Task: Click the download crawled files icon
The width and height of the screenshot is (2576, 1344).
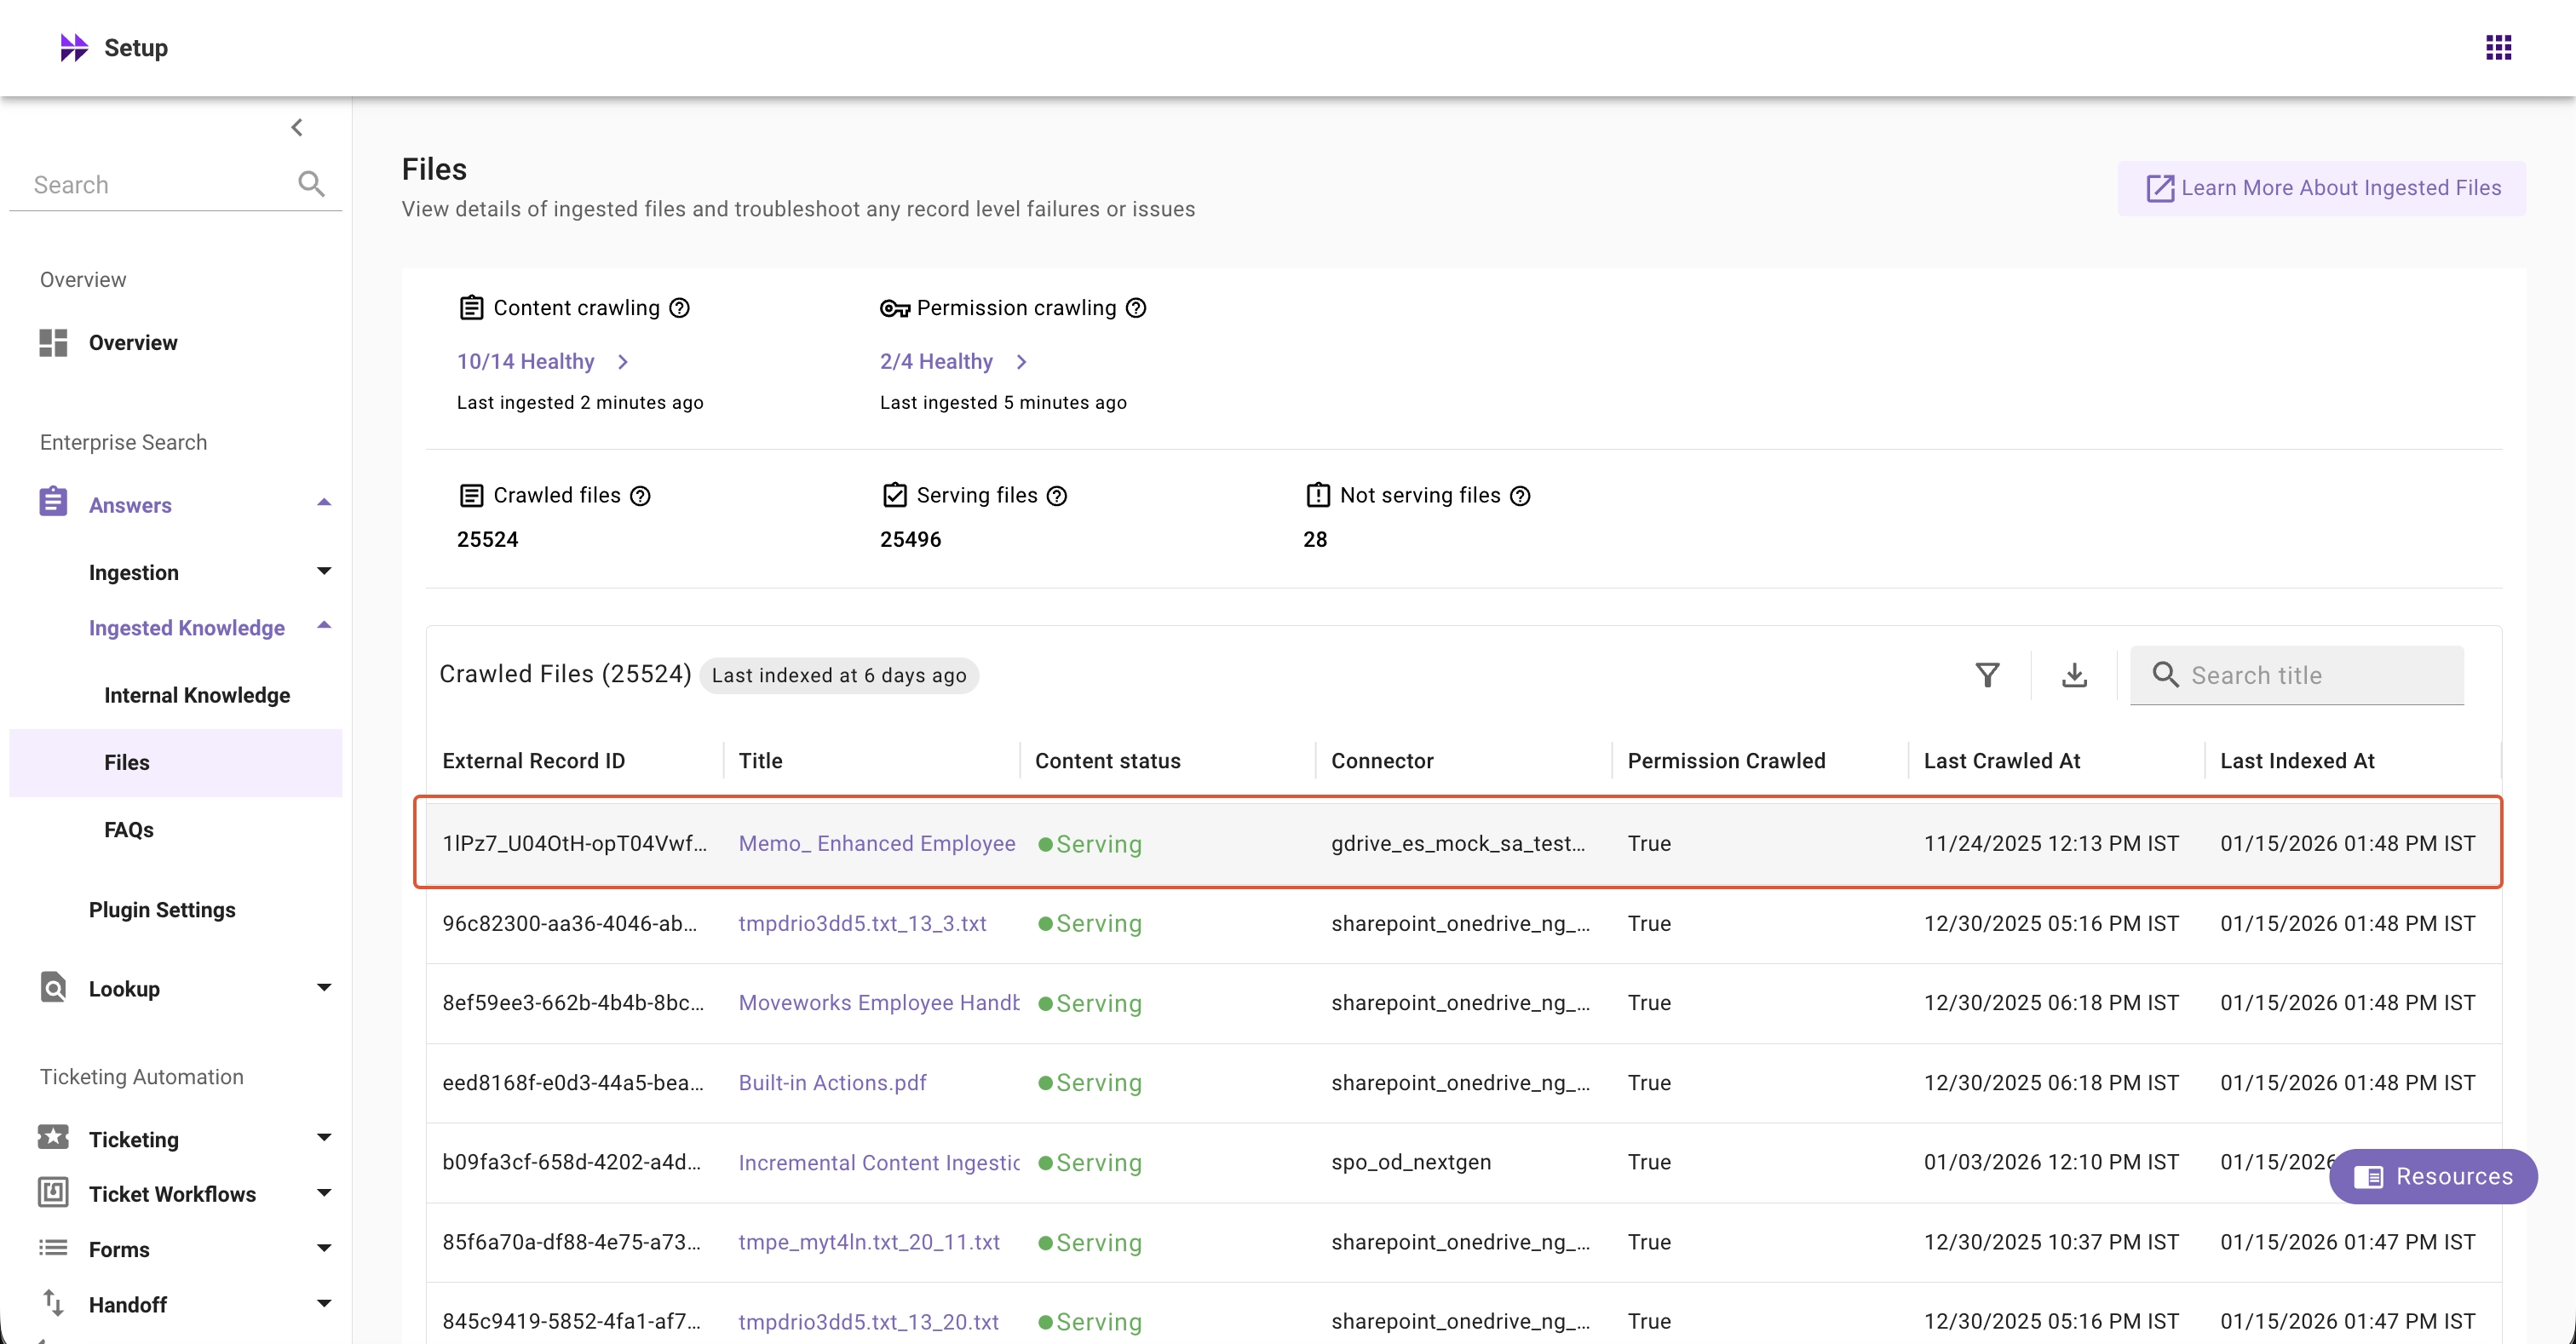Action: pyautogui.click(x=2074, y=675)
